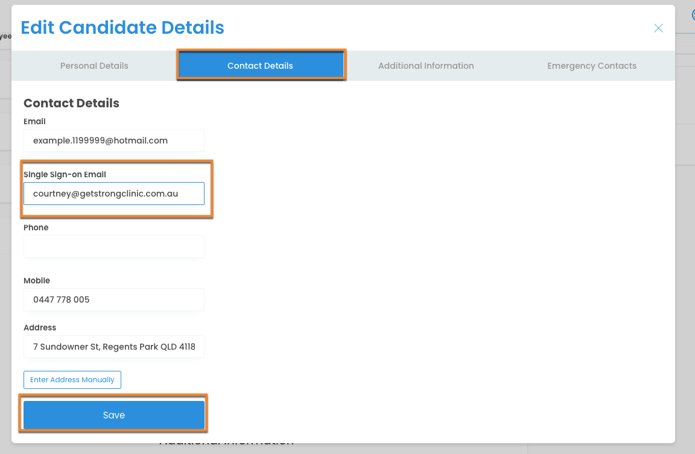The height and width of the screenshot is (454, 695).
Task: Click the Address field label
Action: (x=40, y=328)
